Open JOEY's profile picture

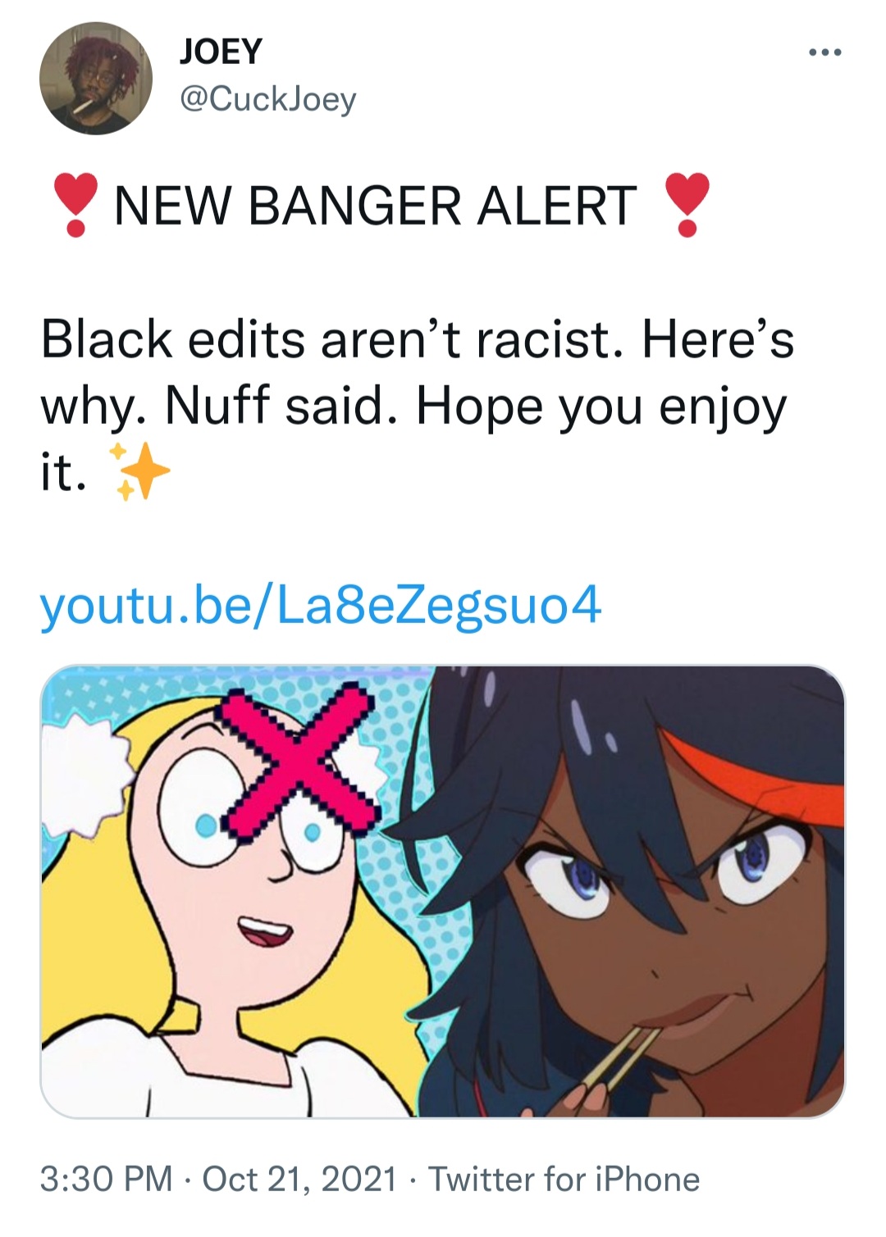[x=96, y=79]
